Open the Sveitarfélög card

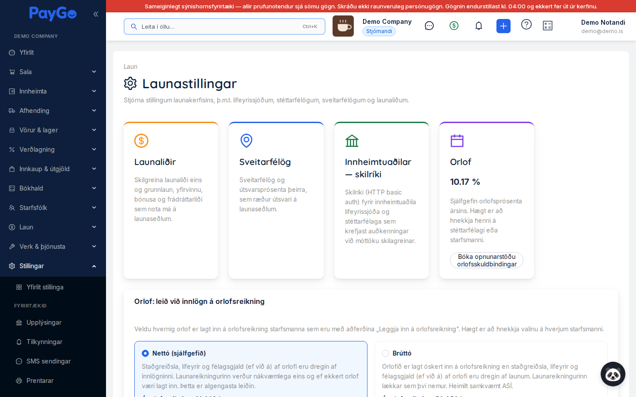tap(276, 200)
